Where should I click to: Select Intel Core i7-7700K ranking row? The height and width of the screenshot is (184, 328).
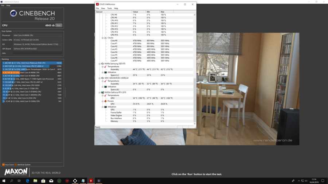click(32, 89)
